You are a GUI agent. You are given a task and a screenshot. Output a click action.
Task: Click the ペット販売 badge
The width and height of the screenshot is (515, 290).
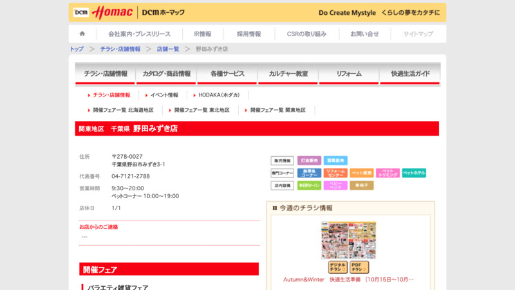(x=362, y=173)
